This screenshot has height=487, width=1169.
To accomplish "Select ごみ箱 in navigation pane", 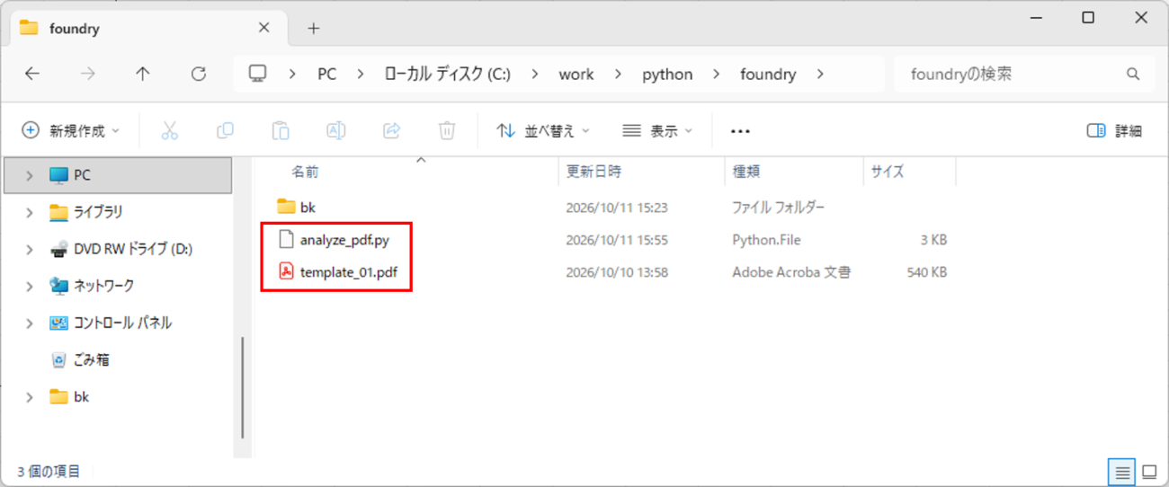I will pyautogui.click(x=91, y=359).
